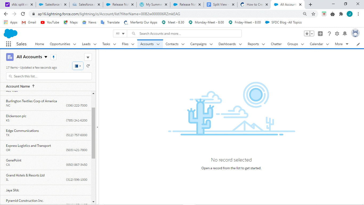Refresh the accounts list
This screenshot has height=205, width=364.
[88, 66]
